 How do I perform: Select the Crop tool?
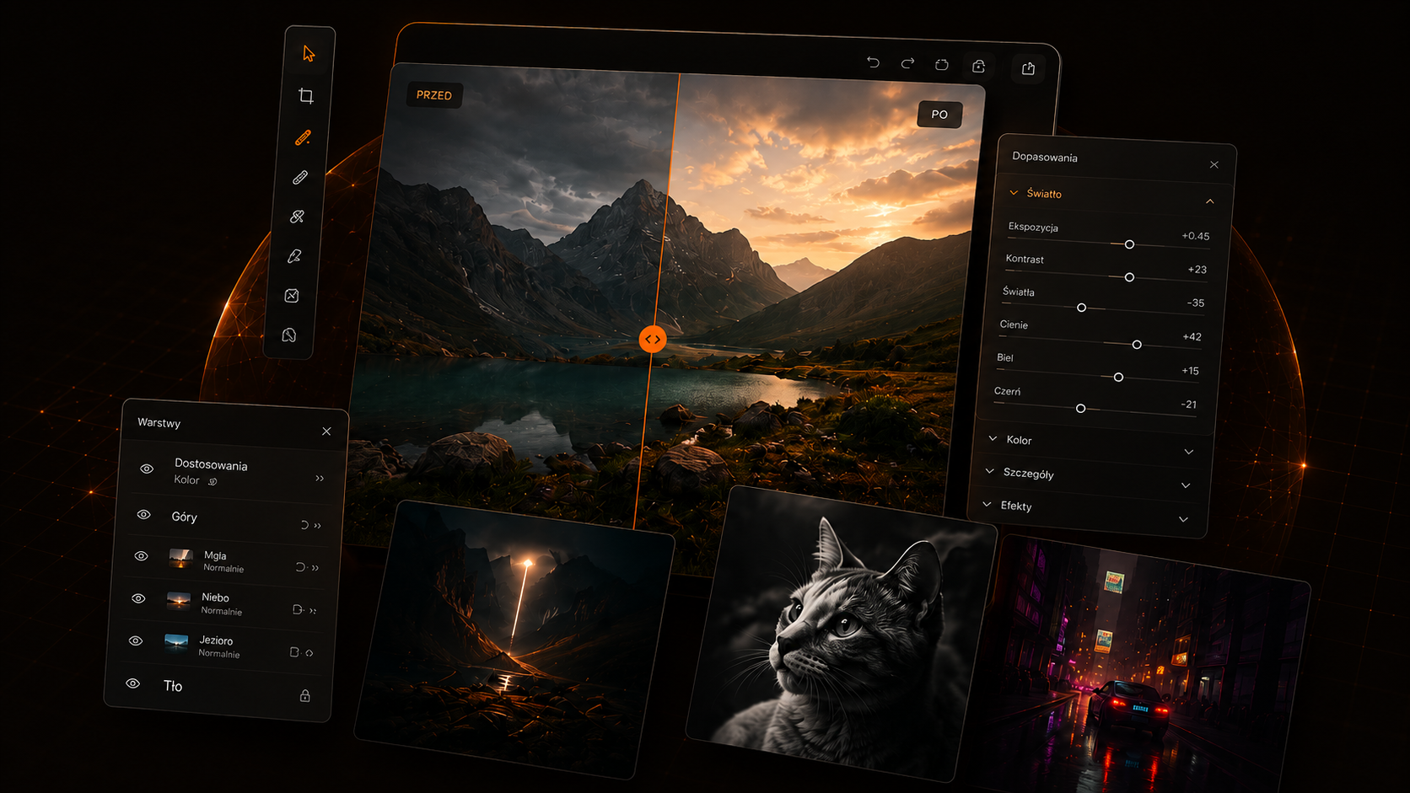[306, 96]
